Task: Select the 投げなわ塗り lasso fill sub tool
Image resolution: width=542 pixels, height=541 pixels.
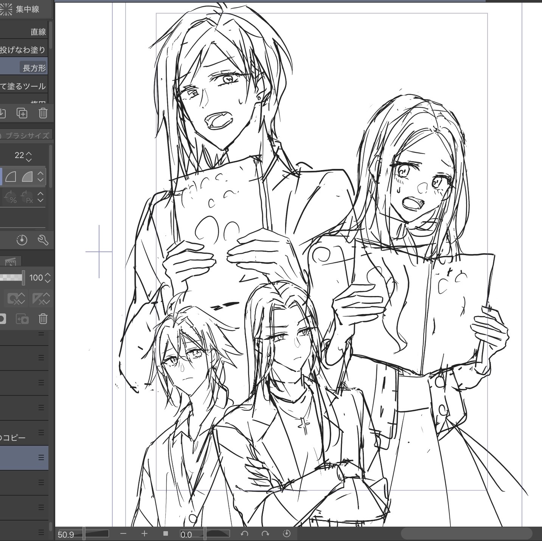Action: [23, 50]
